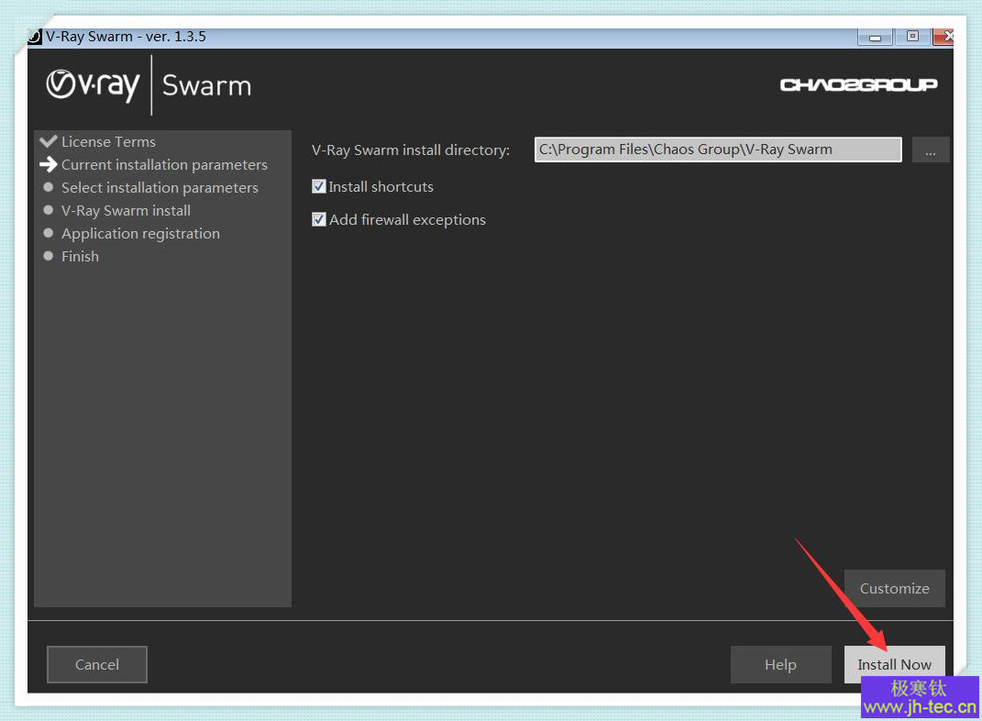Open the Help button
982x721 pixels.
[x=780, y=664]
